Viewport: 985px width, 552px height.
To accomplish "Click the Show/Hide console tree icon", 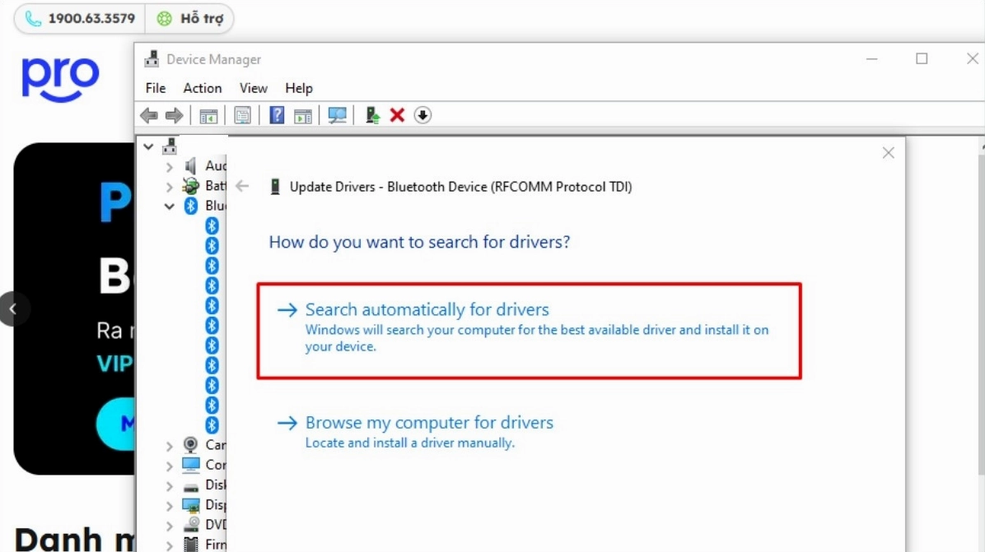I will click(x=208, y=114).
